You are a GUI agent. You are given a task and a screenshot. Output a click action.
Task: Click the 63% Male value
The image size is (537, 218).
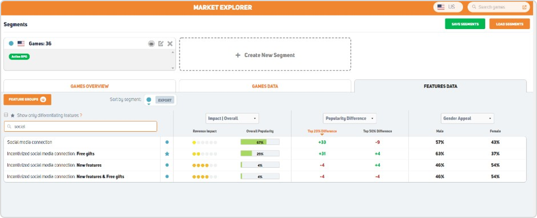pos(440,154)
